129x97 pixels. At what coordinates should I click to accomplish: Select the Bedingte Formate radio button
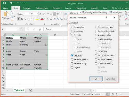pos(96,59)
